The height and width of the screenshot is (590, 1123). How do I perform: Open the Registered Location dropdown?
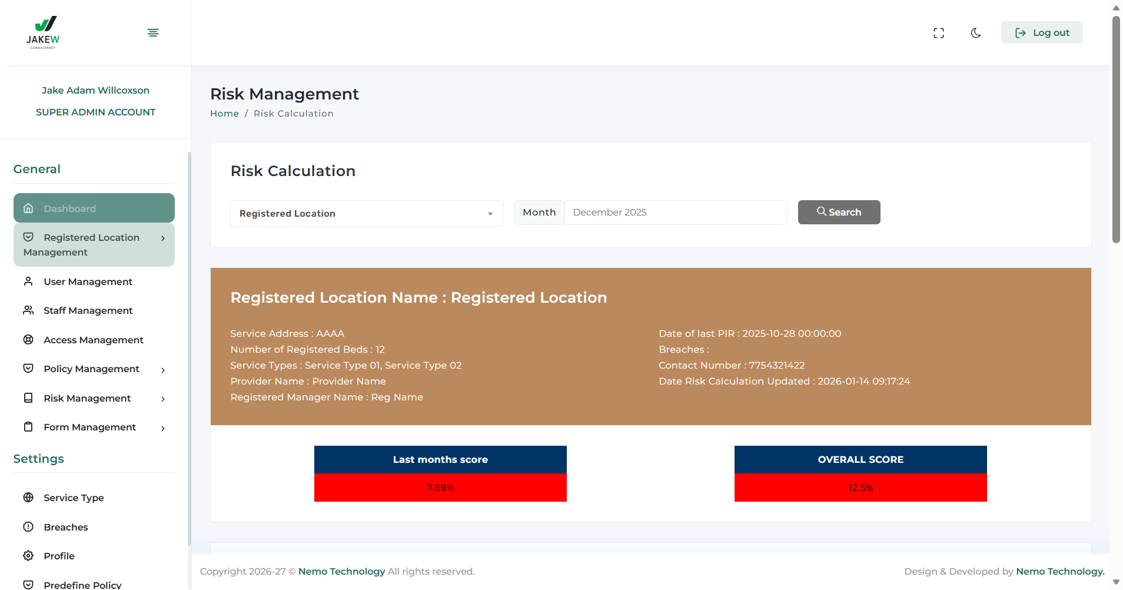(x=366, y=213)
